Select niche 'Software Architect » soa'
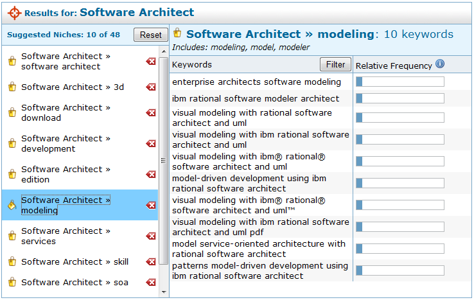Viewport: 474px width, 300px height. coord(75,282)
